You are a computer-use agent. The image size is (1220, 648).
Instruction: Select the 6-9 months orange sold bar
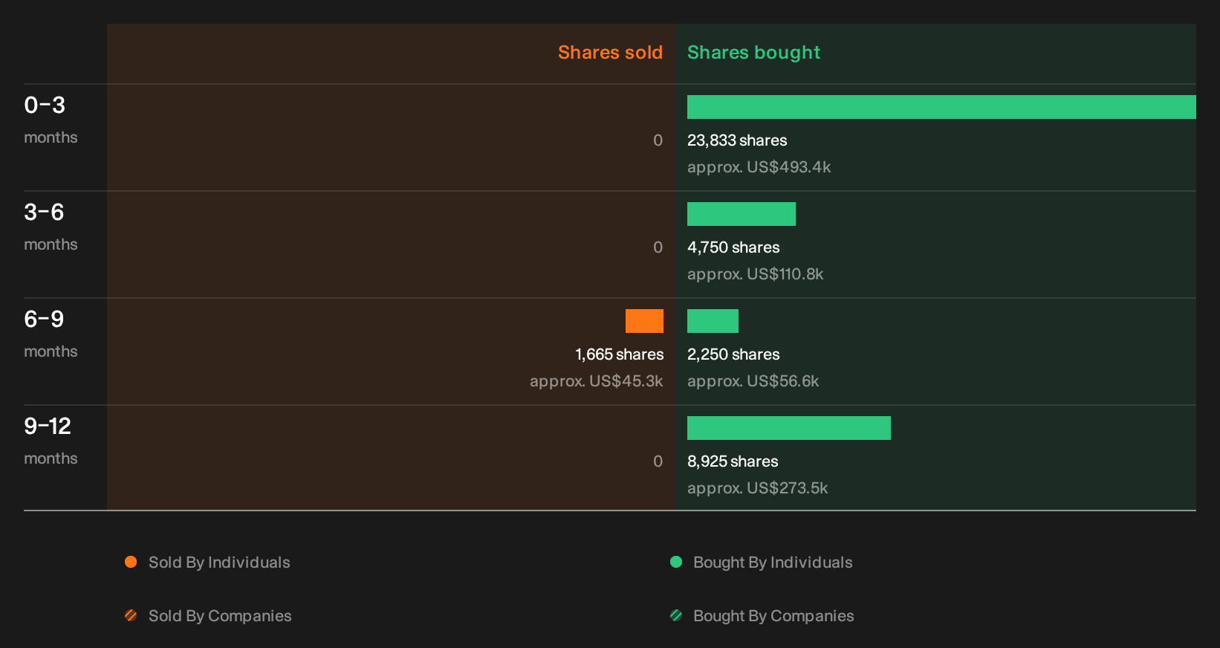644,321
